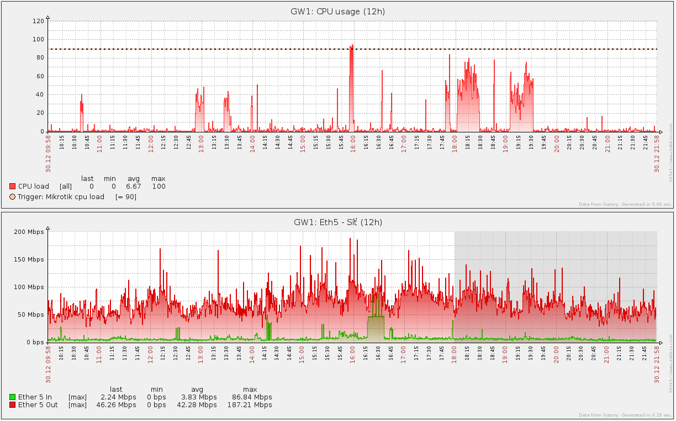Click the 'avg' column header in CPU legend
Image resolution: width=676 pixels, height=421 pixels.
[x=134, y=179]
